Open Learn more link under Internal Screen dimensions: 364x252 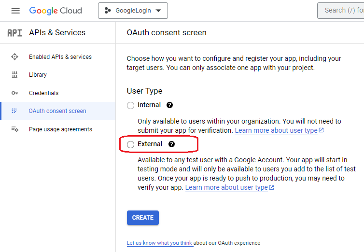276,131
